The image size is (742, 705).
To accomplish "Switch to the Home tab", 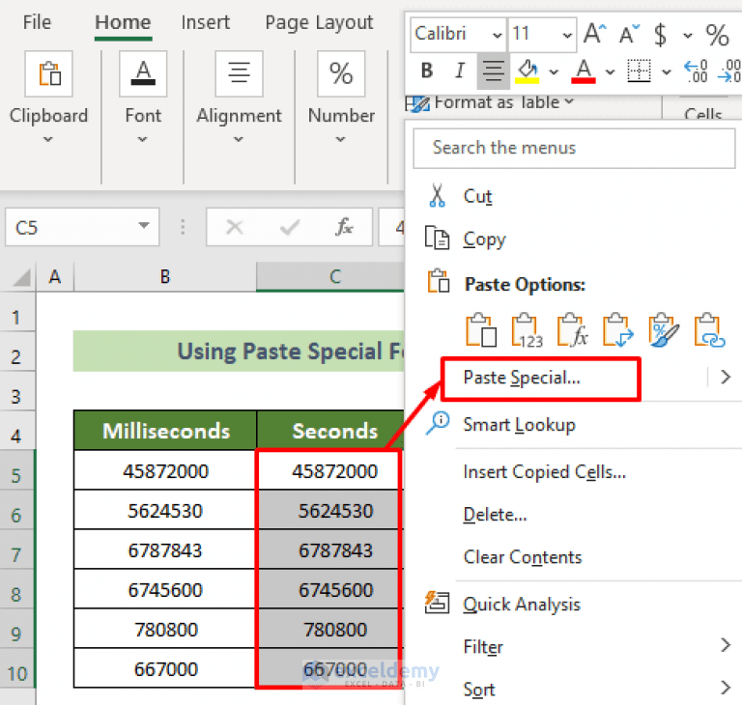I will (123, 22).
